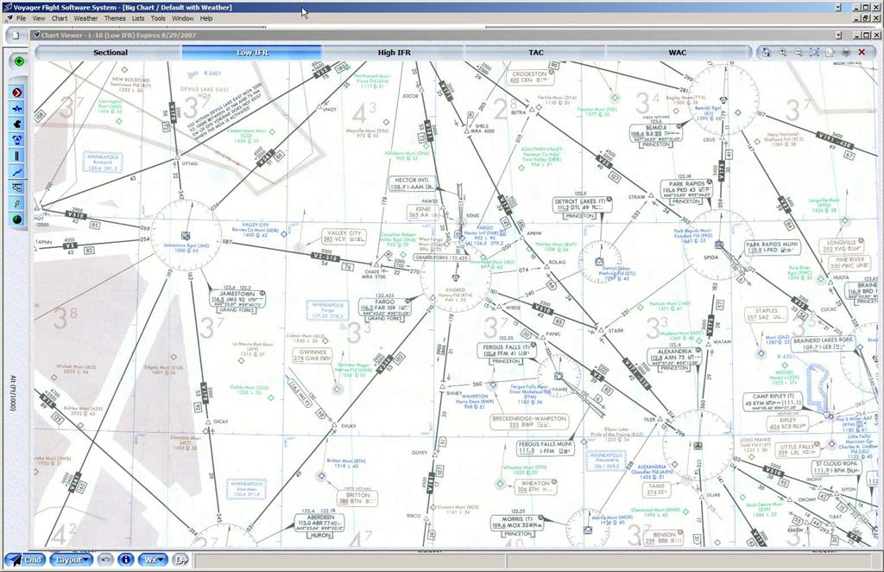The width and height of the screenshot is (884, 572).
Task: Open the View menu
Action: [39, 18]
